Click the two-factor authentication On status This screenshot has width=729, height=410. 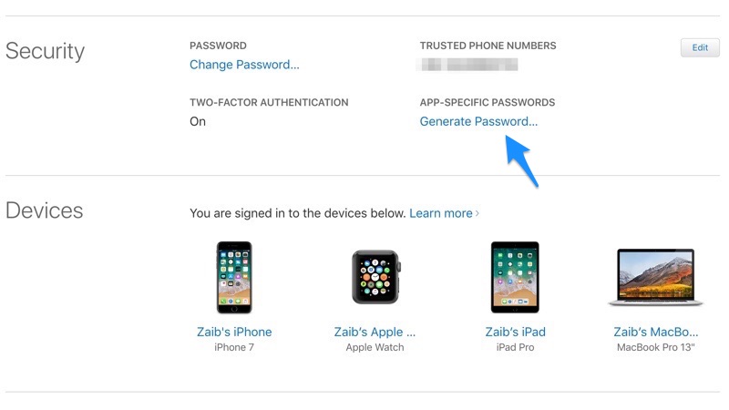(x=198, y=121)
